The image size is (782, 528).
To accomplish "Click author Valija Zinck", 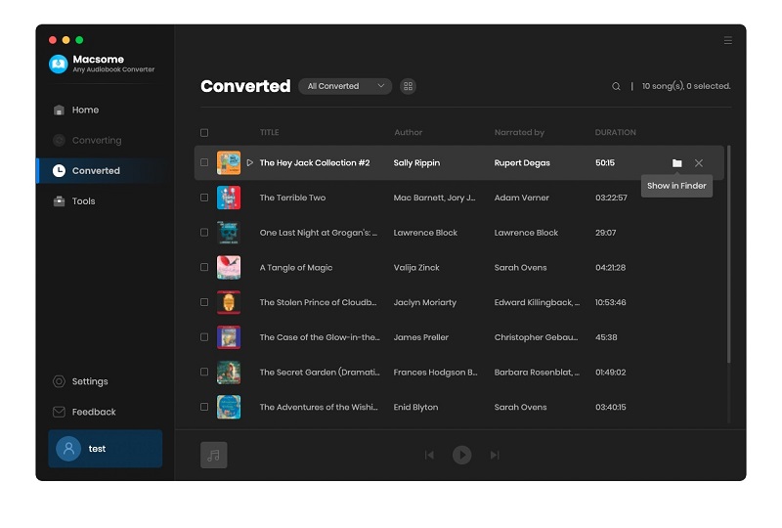I will coord(416,268).
